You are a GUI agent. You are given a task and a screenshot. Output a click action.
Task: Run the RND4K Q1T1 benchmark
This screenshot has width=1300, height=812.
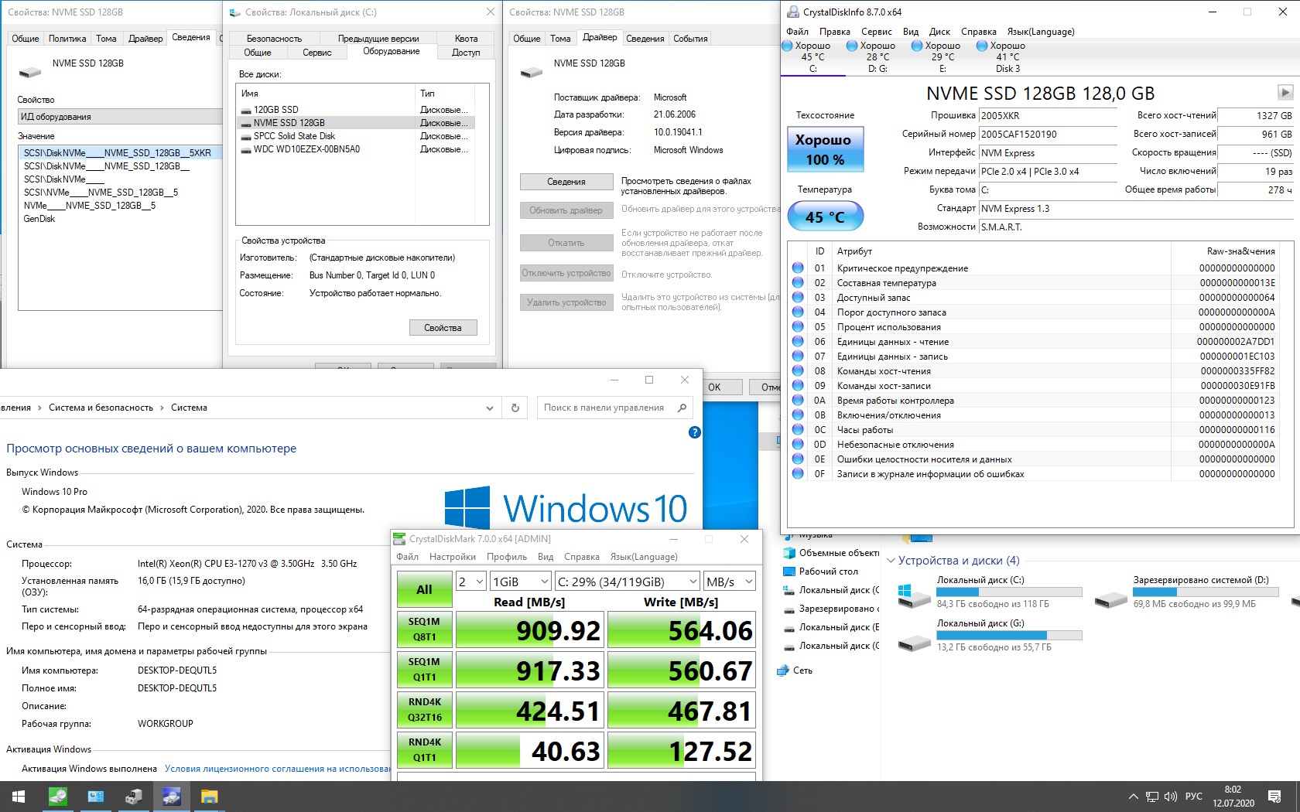[424, 750]
